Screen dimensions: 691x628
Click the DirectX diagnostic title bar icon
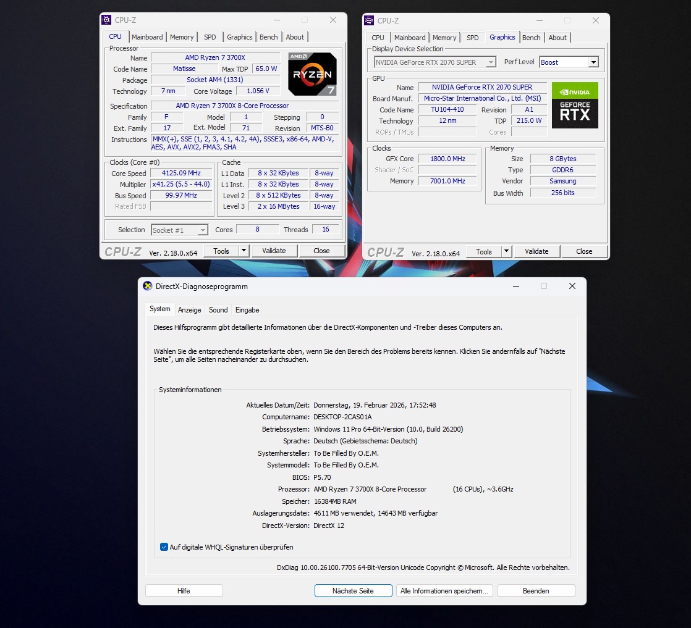coord(148,287)
